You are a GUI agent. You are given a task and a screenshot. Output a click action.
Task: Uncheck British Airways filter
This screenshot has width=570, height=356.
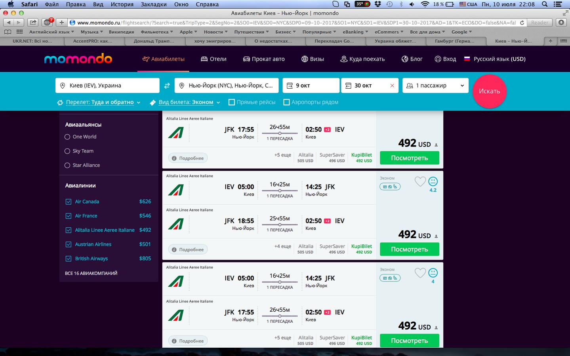[68, 259]
